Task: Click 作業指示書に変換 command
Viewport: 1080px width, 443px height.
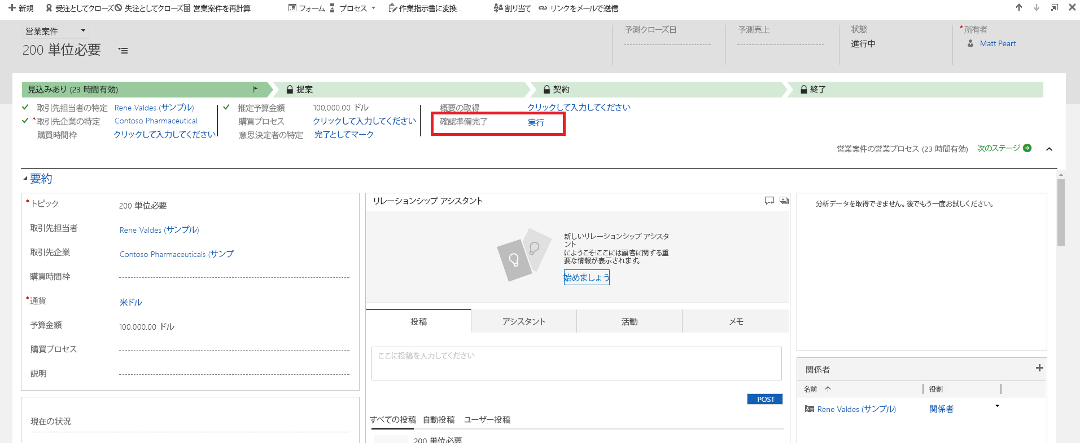Action: click(x=425, y=8)
